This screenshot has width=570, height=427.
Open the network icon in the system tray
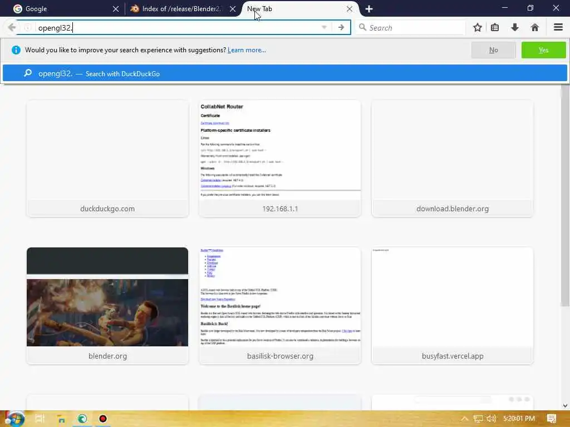click(478, 419)
